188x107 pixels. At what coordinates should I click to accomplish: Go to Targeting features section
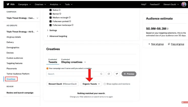(14, 63)
